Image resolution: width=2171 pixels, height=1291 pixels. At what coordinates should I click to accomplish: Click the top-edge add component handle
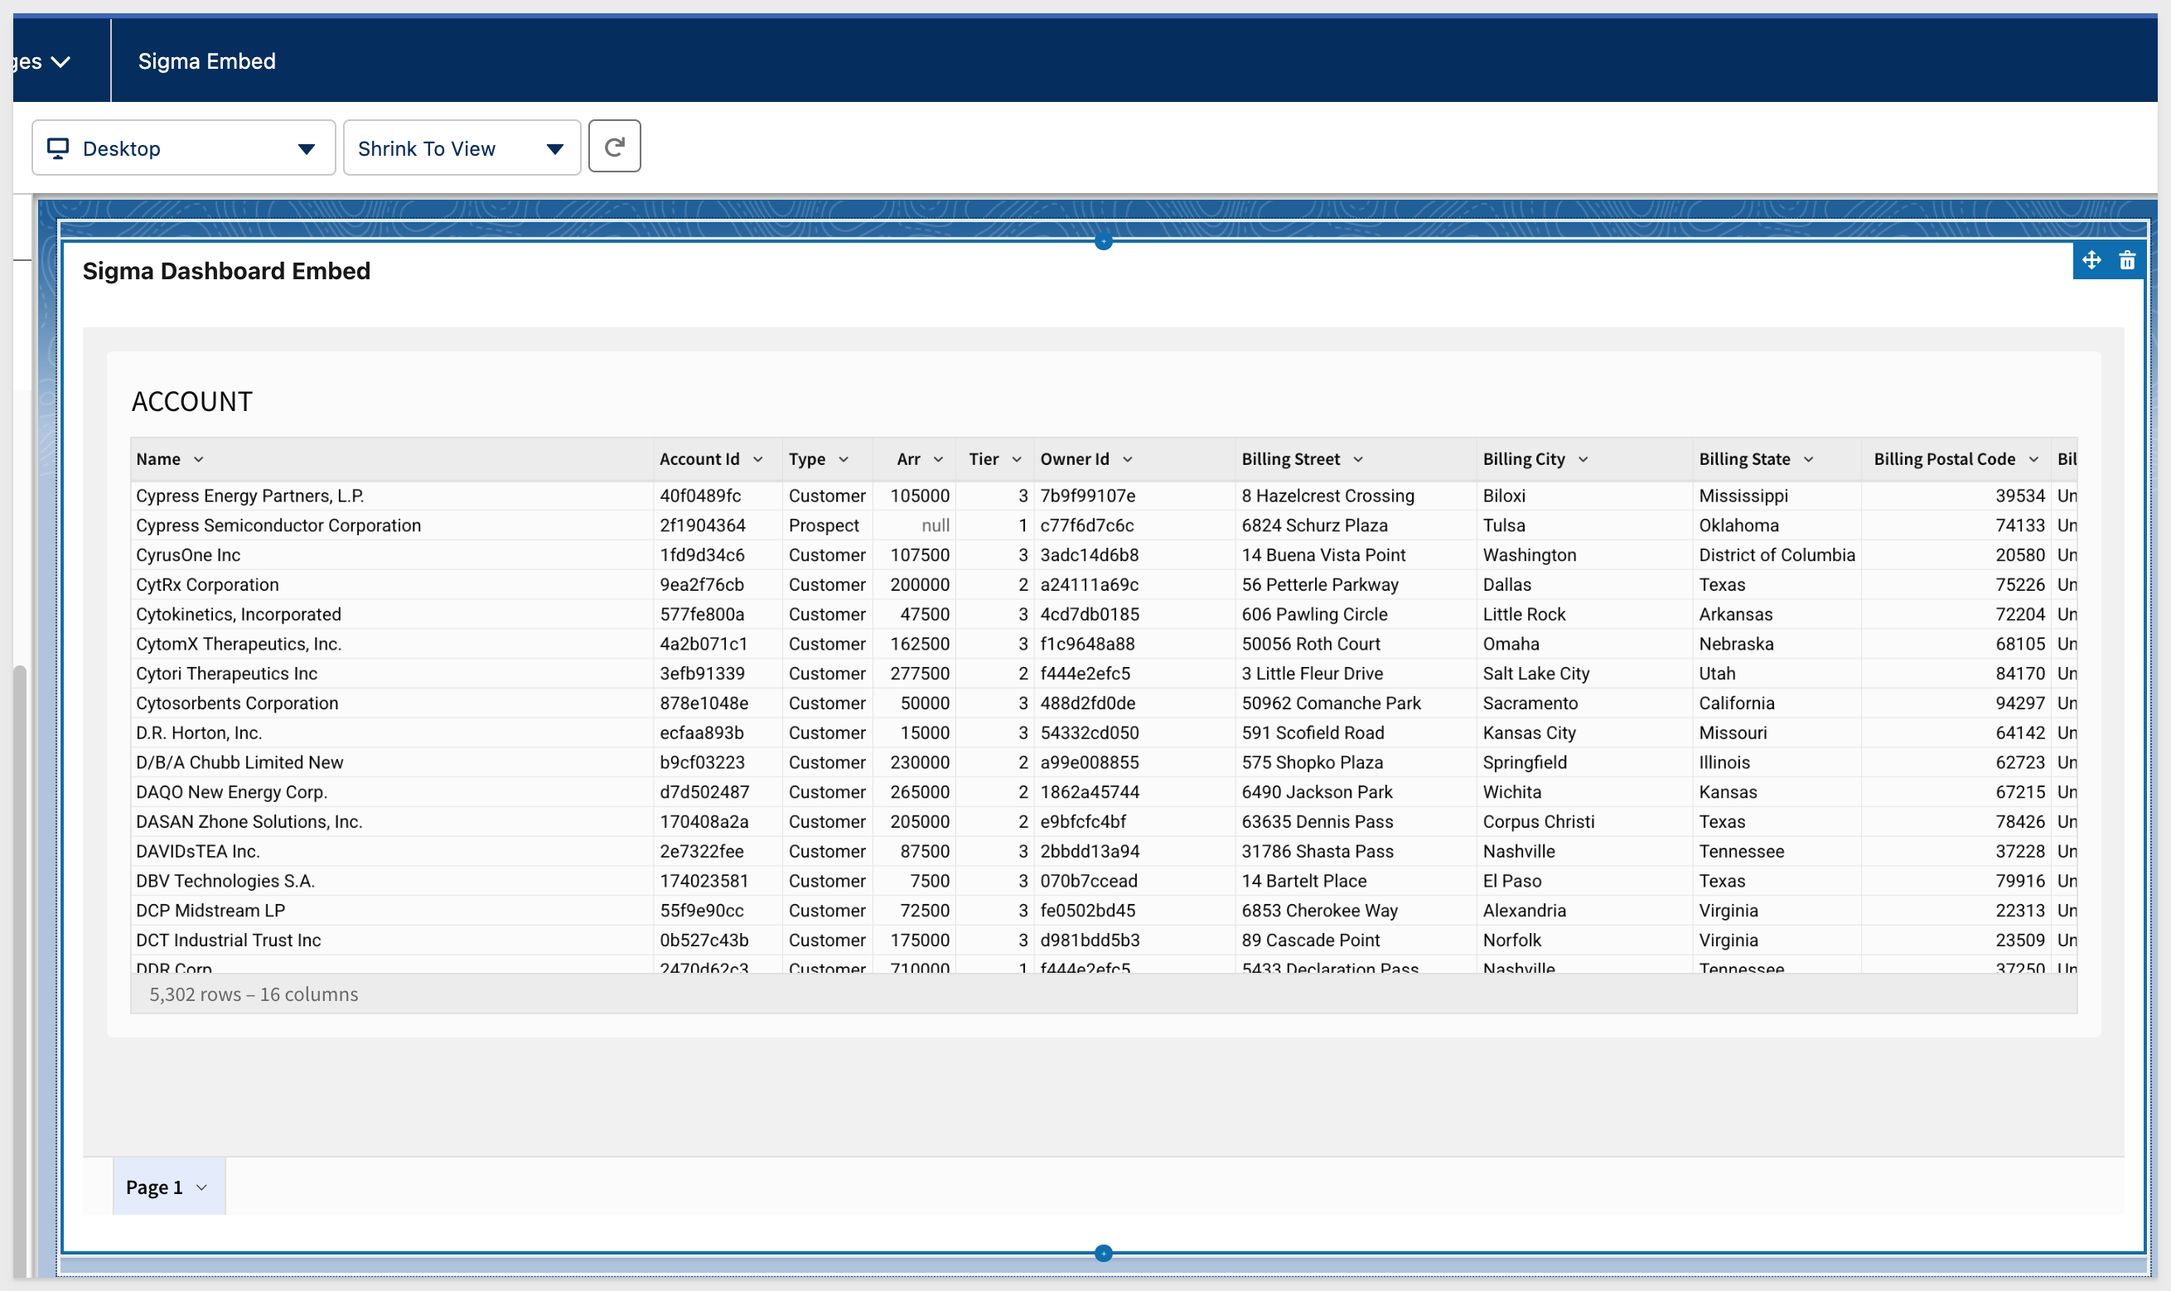point(1103,242)
